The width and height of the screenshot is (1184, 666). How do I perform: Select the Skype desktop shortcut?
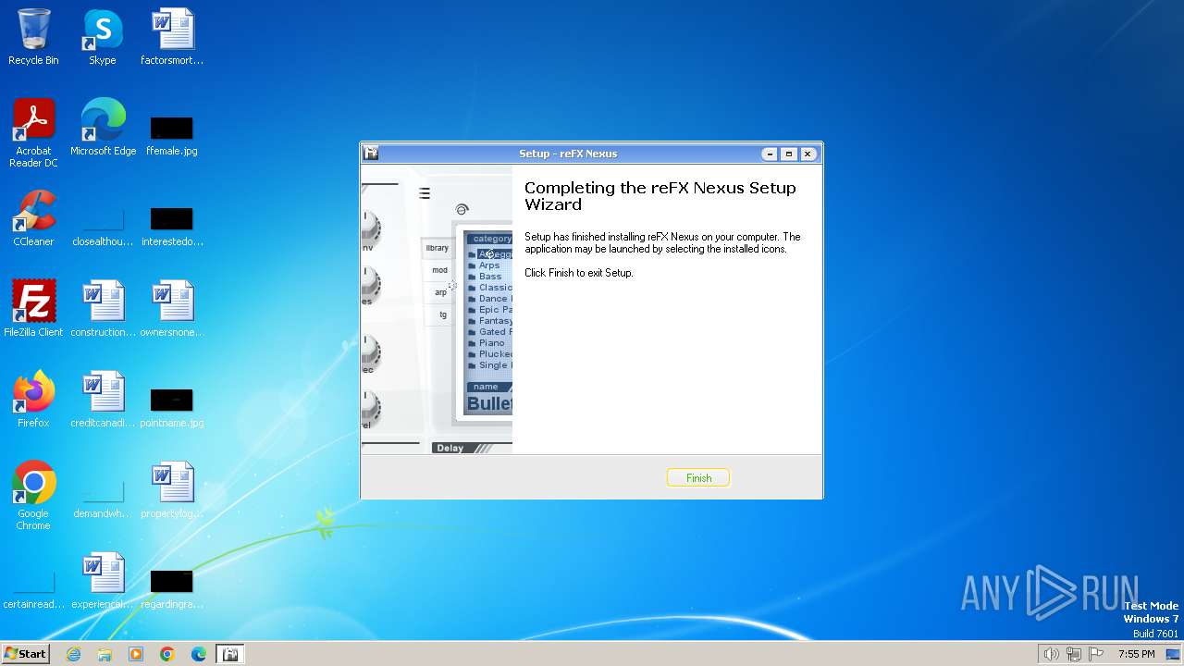103,37
